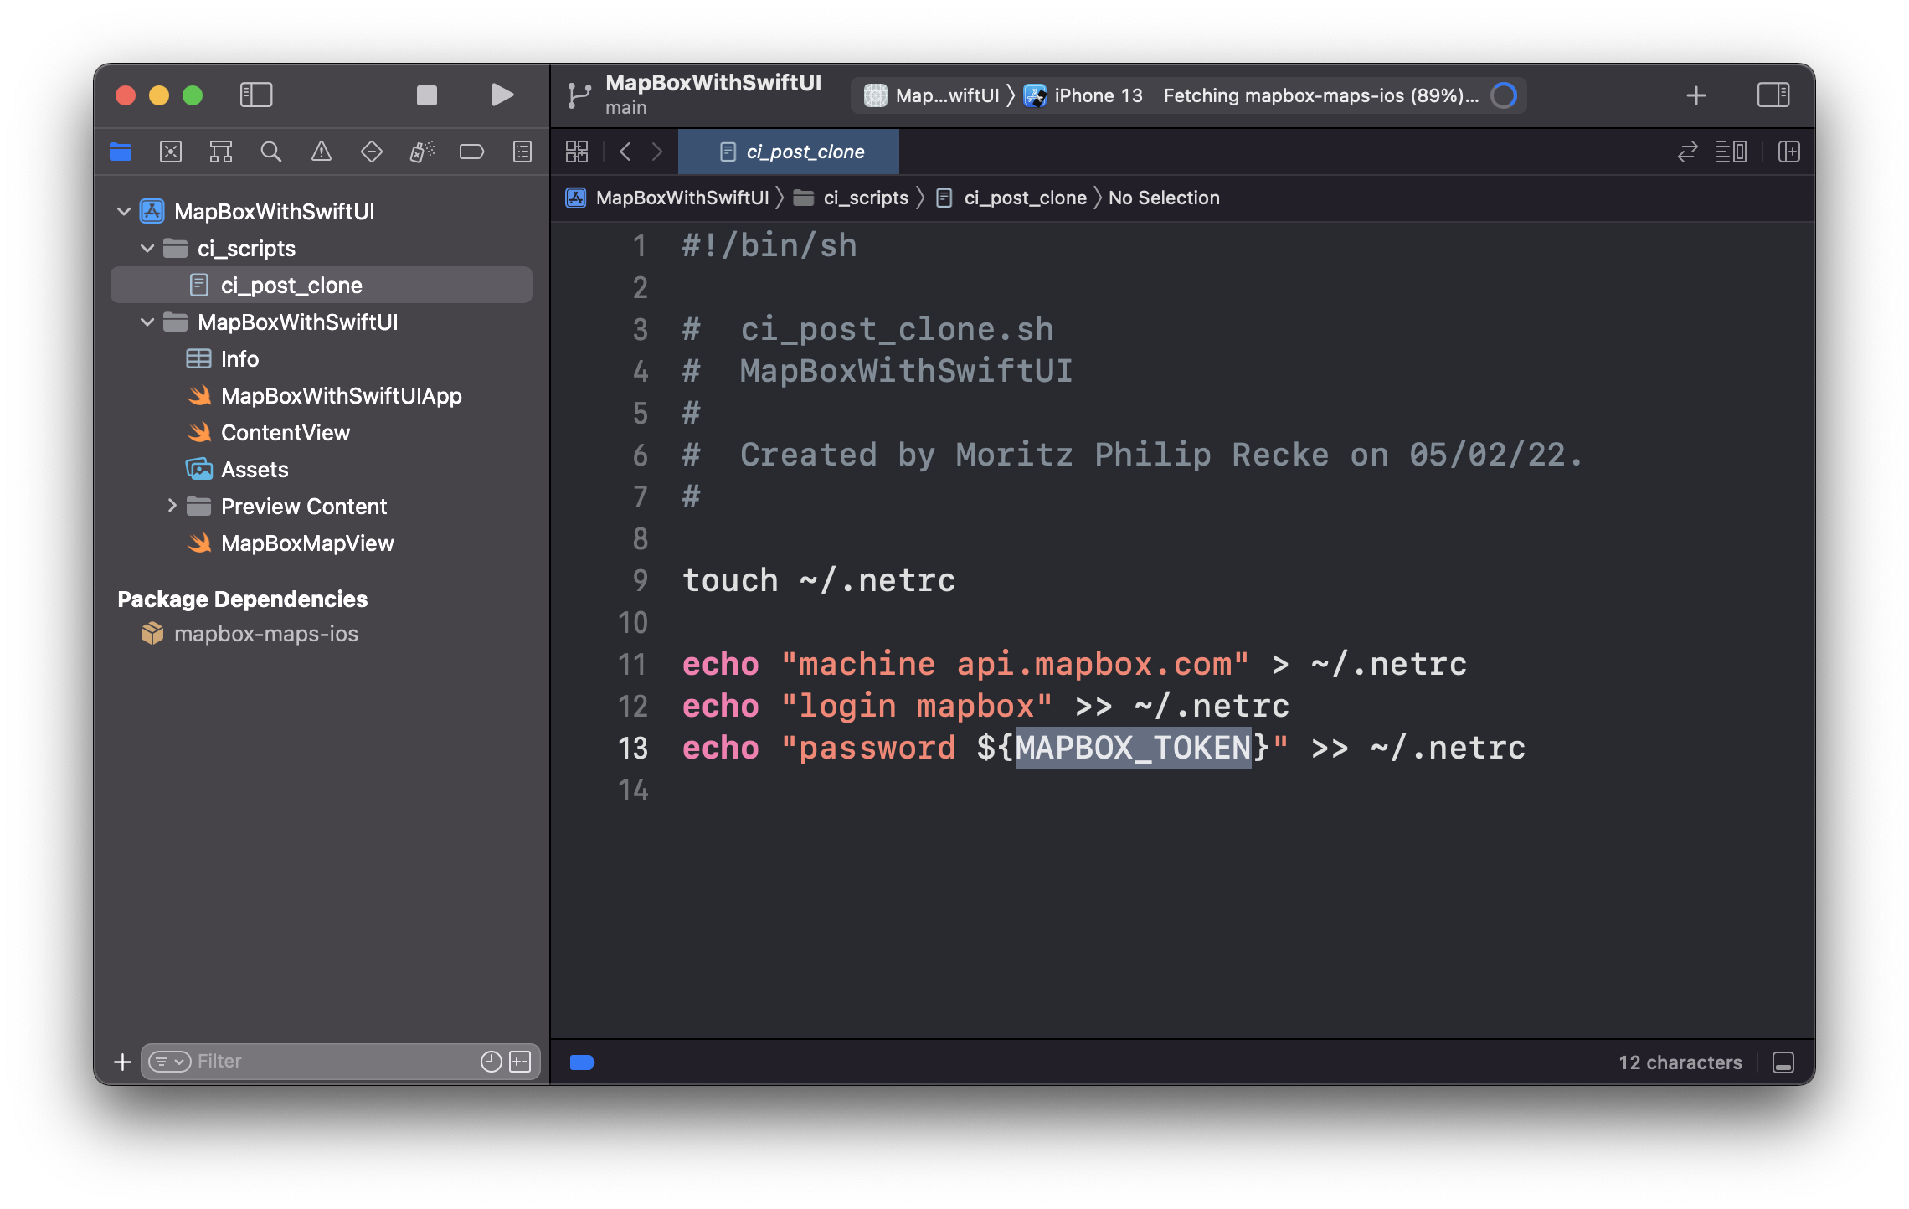
Task: Collapse the ci_scripts folder
Action: coord(147,249)
